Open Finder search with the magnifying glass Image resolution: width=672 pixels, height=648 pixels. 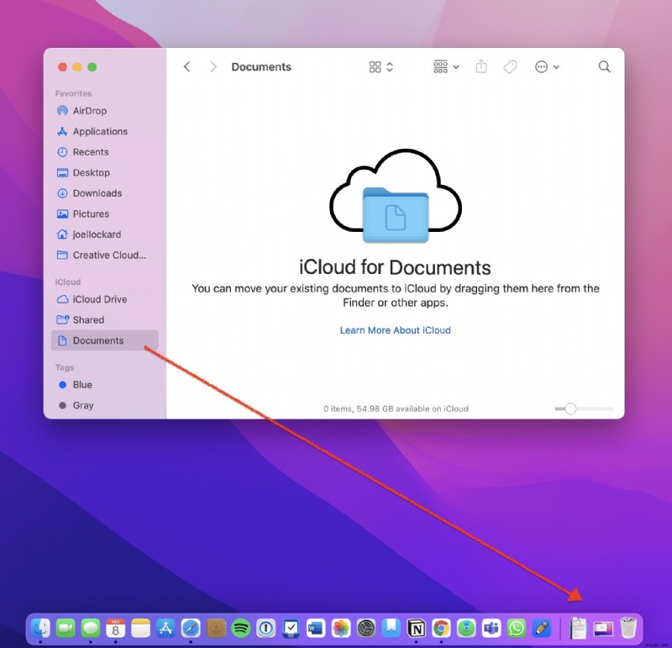point(604,66)
